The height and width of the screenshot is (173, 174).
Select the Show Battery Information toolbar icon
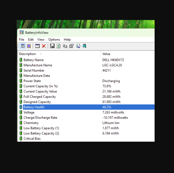[x=23, y=46]
